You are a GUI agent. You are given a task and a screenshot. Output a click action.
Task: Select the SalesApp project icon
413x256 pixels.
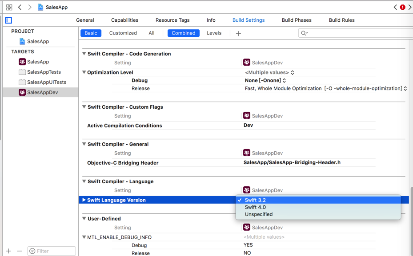coord(22,41)
